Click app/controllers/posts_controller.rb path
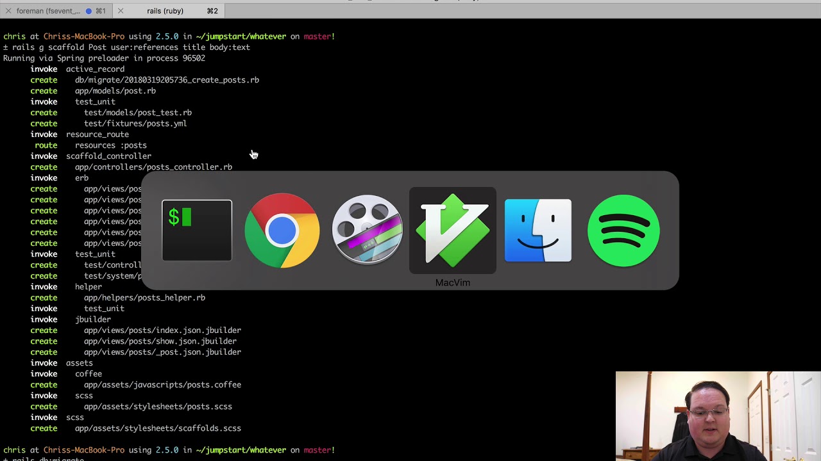This screenshot has width=821, height=461. coord(153,167)
